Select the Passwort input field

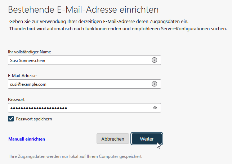point(79,108)
